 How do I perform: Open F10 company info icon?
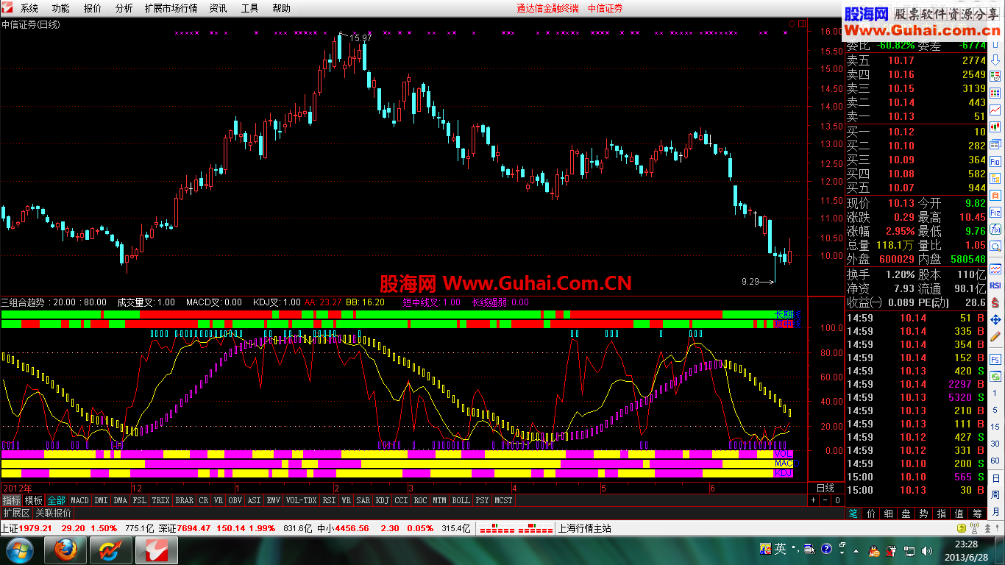click(995, 161)
